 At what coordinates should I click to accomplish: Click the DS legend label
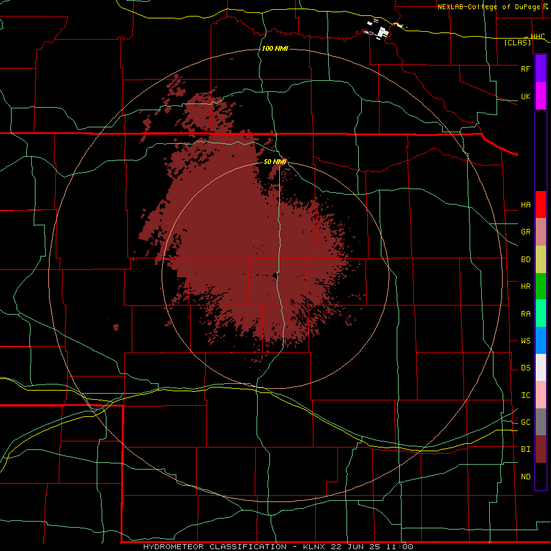click(x=525, y=368)
